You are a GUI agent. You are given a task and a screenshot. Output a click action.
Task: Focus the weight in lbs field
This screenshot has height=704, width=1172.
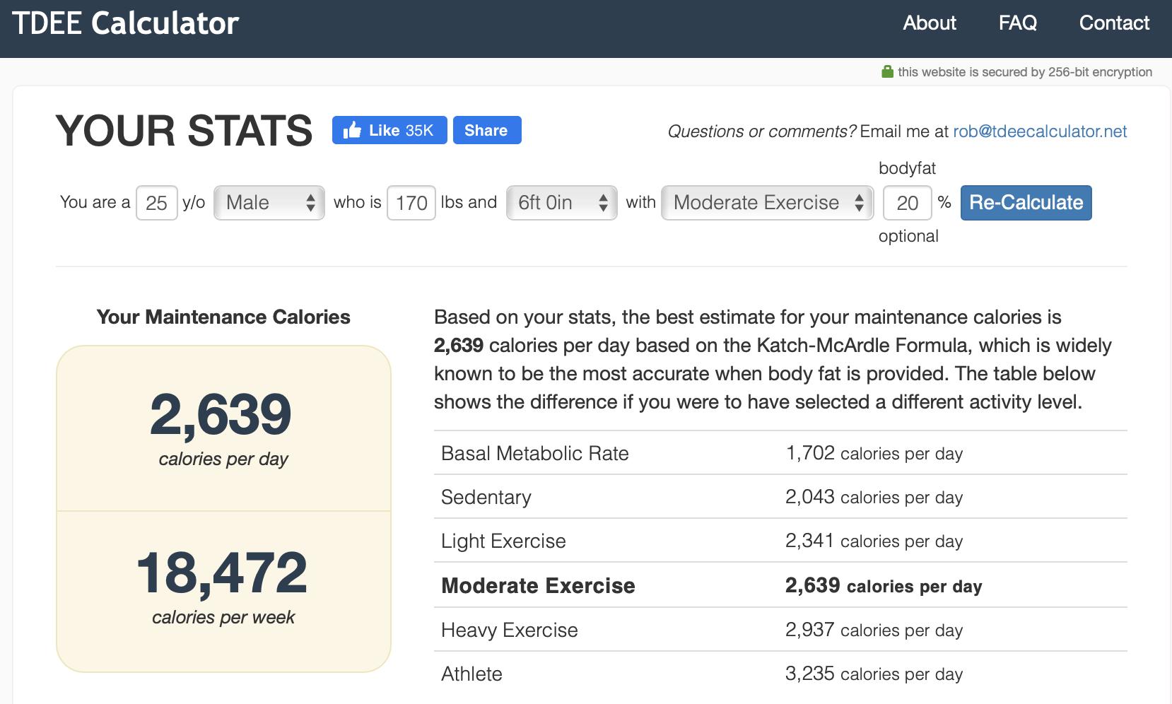pos(411,203)
